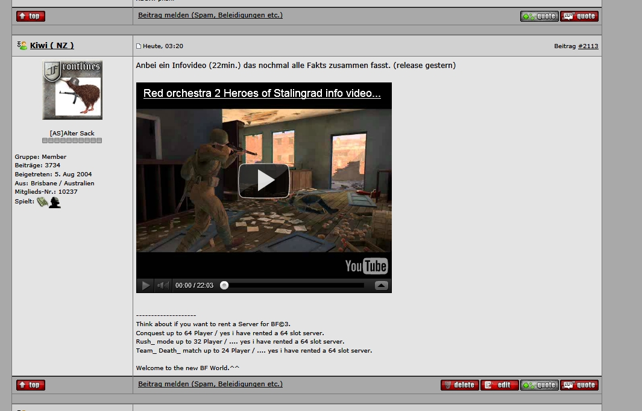Click the multi-quote button for post #2113
Image resolution: width=642 pixels, height=411 pixels.
540,385
